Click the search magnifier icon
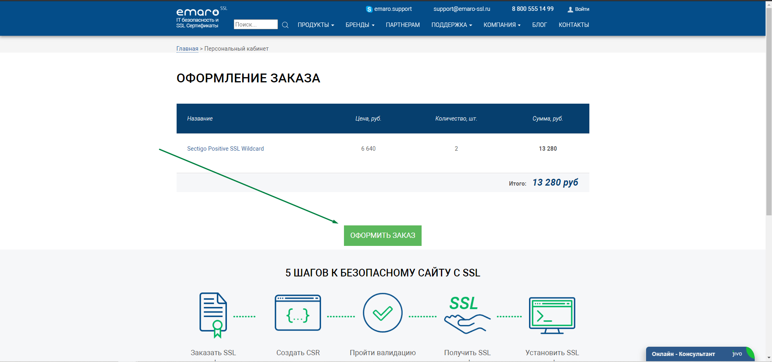Image resolution: width=772 pixels, height=362 pixels. [285, 25]
